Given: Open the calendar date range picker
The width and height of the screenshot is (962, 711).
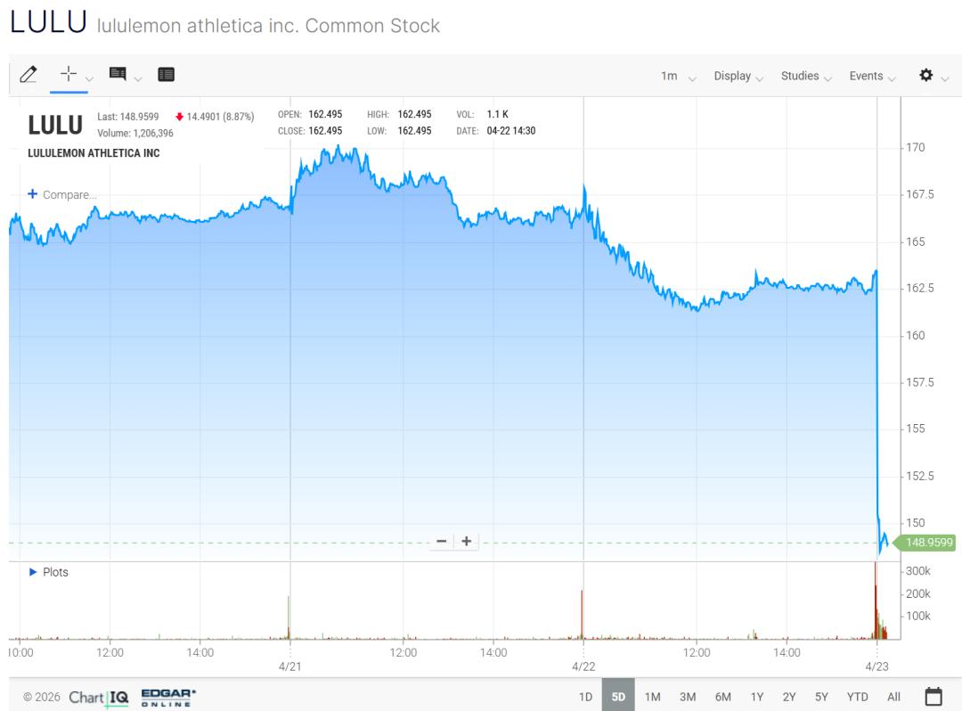Looking at the screenshot, I should [933, 696].
